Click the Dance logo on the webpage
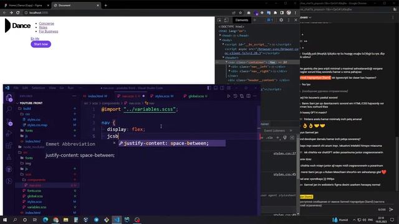The image size is (399, 224). 18,26
